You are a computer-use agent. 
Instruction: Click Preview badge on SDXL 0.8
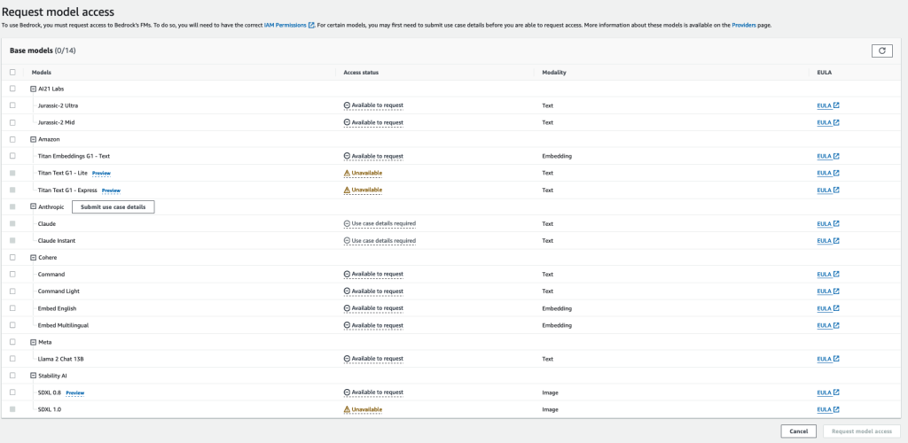(x=75, y=392)
